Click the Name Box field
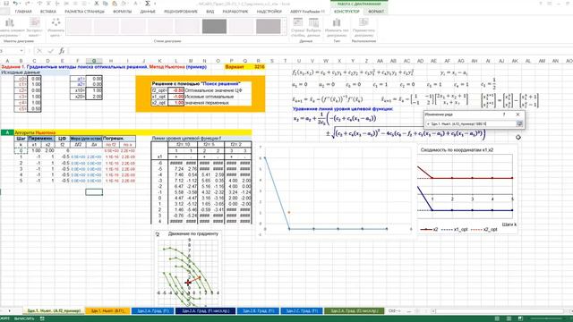The height and width of the screenshot is (322, 573). pyautogui.click(x=10, y=51)
